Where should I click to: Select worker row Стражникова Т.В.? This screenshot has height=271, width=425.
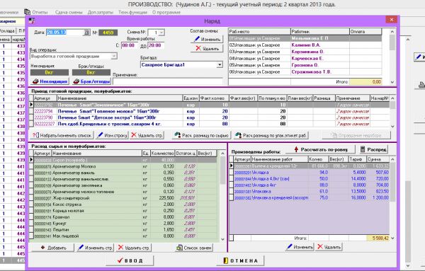305,72
